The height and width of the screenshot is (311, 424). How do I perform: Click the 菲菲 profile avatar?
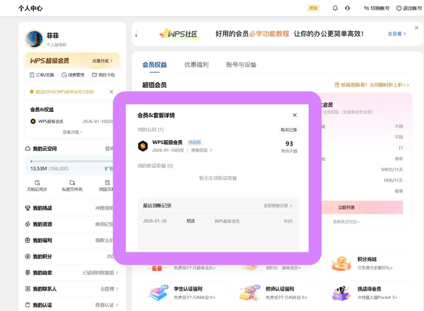(34, 39)
